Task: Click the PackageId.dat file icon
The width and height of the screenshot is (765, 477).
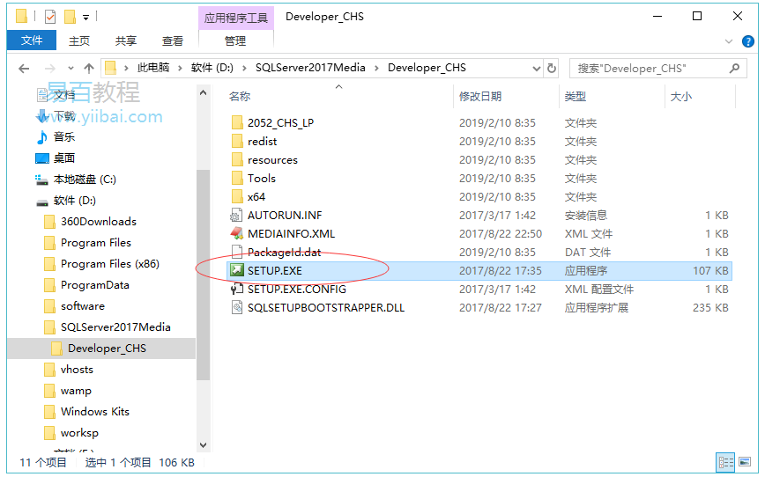Action: point(237,252)
